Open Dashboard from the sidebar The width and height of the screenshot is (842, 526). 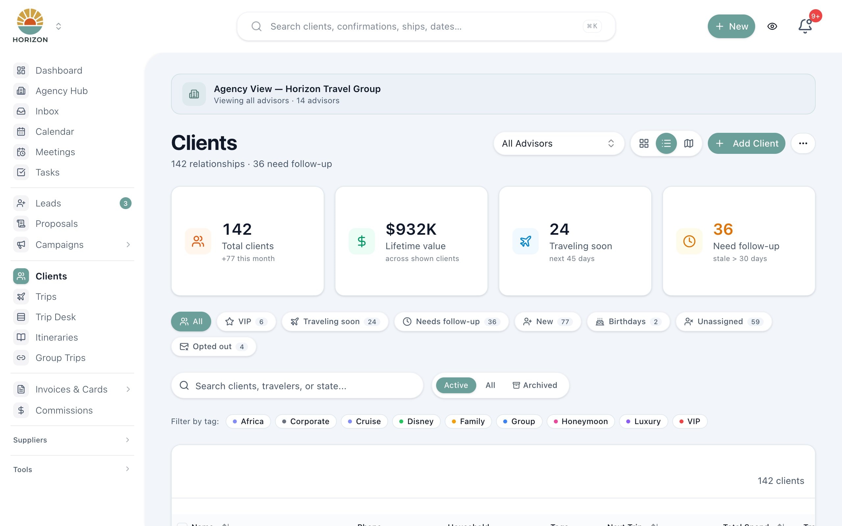pyautogui.click(x=72, y=71)
